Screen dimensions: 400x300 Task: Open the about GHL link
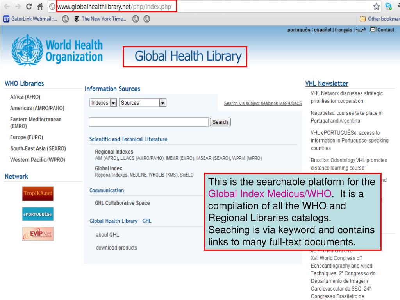[107, 235]
